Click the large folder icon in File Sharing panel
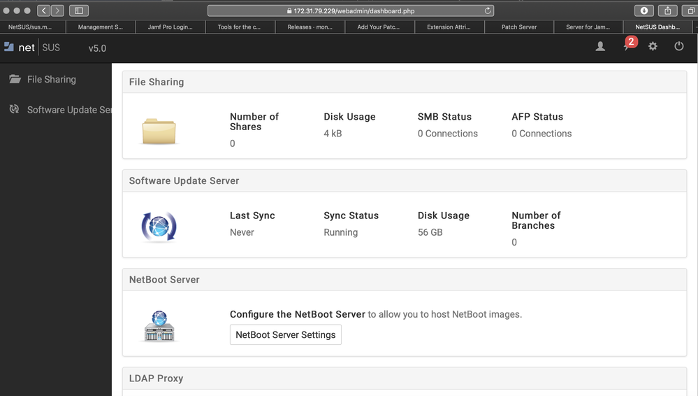Screen dimensions: 698x396 click(159, 131)
